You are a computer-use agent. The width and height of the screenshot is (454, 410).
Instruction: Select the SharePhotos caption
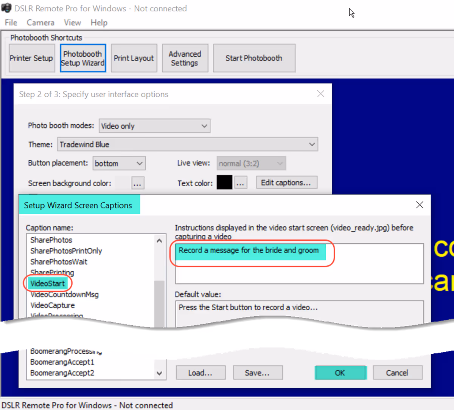tap(51, 240)
